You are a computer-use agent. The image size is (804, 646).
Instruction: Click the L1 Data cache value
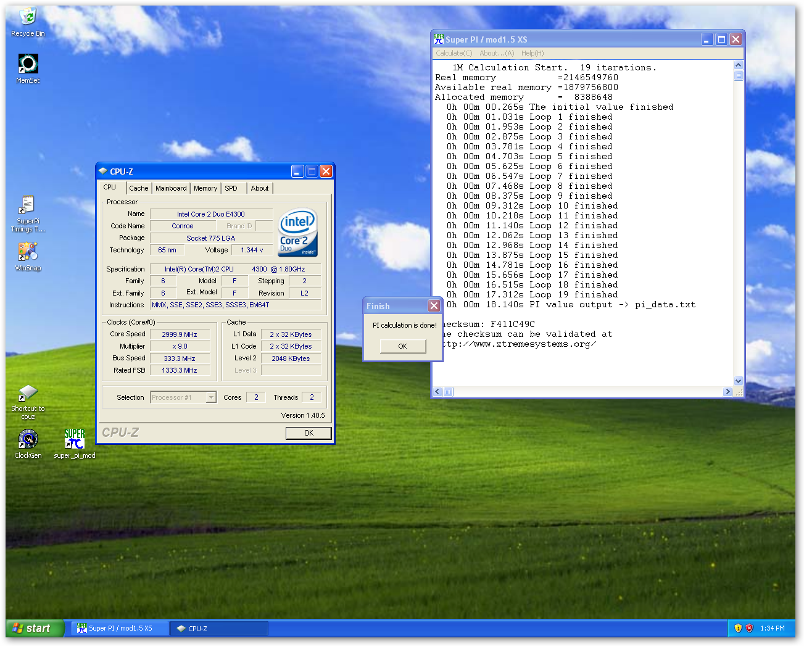[x=291, y=334]
